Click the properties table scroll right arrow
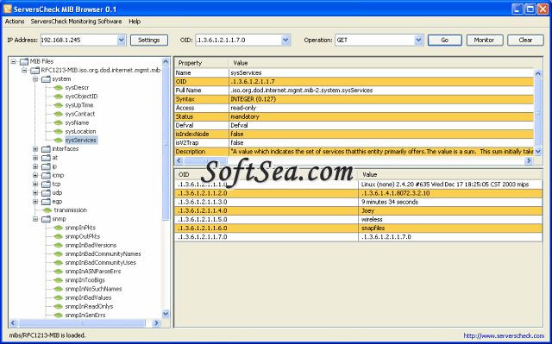 pos(529,160)
